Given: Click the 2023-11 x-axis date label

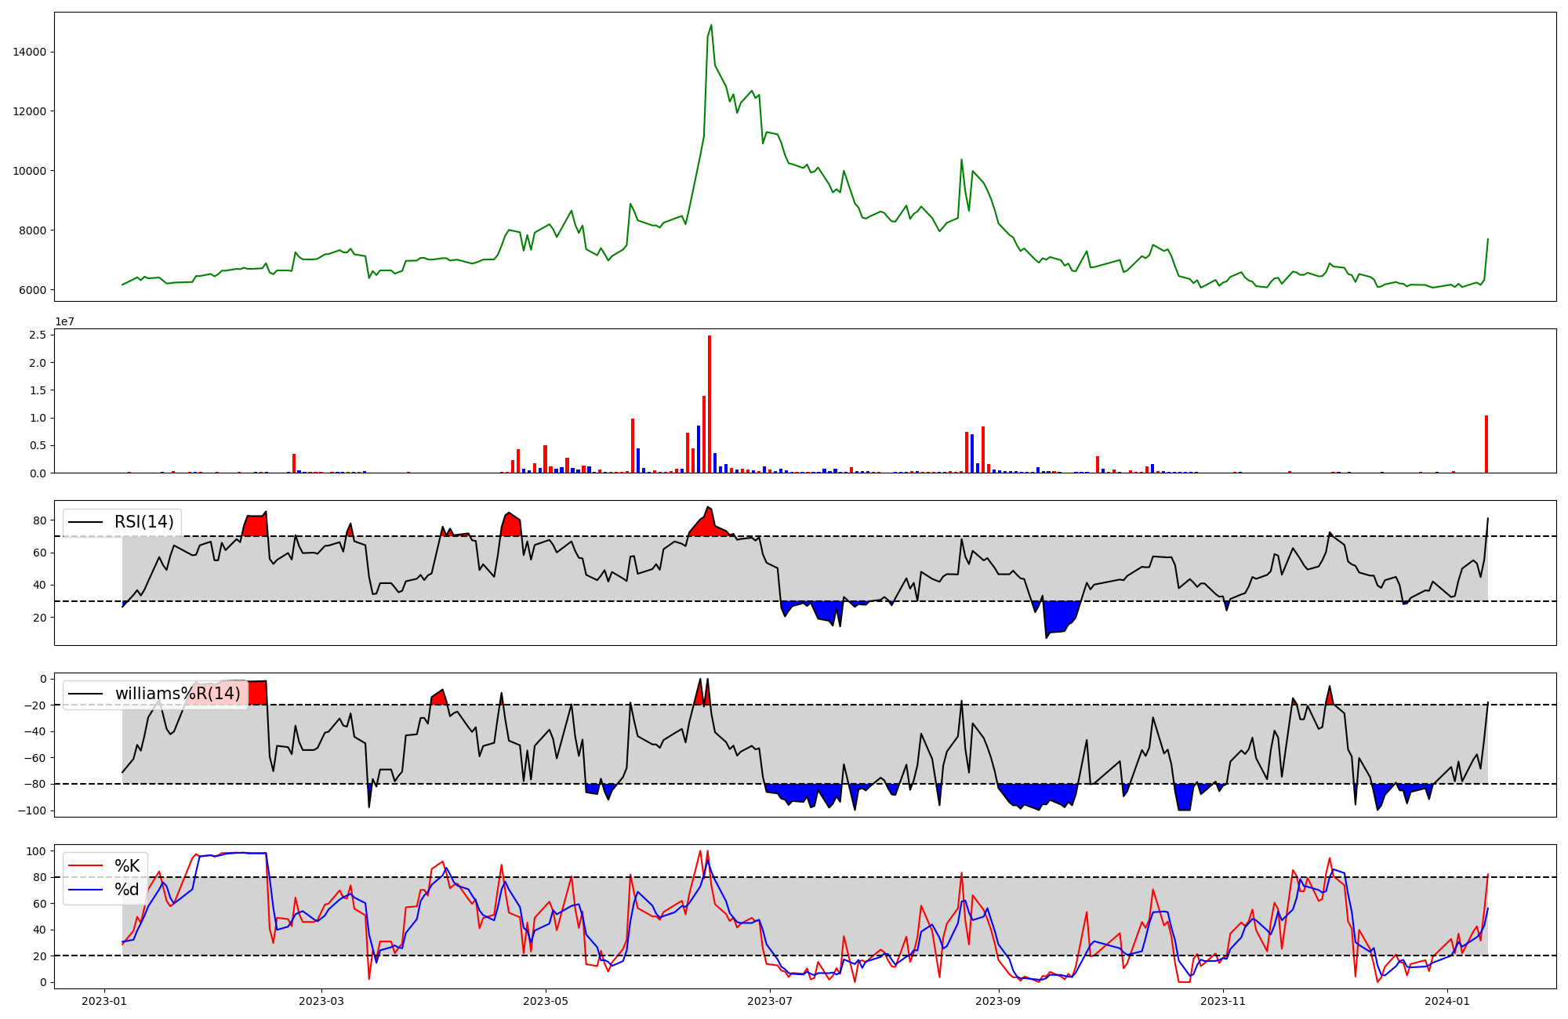Looking at the screenshot, I should [1223, 1001].
